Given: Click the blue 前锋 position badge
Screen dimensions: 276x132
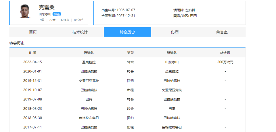Looking at the screenshot, I should 57,14.
